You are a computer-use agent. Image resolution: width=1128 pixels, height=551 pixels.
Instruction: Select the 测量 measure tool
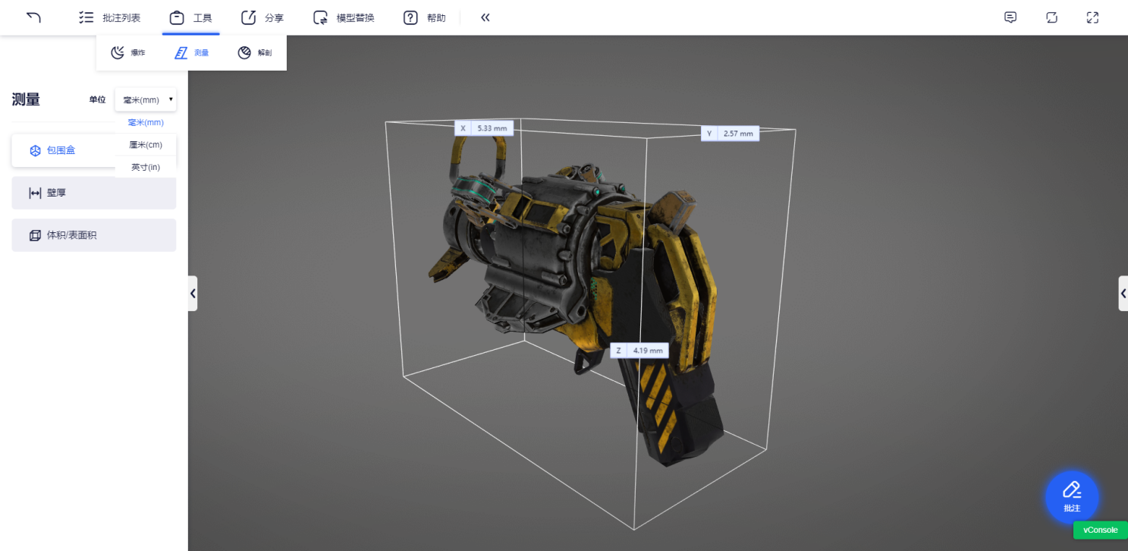point(191,53)
